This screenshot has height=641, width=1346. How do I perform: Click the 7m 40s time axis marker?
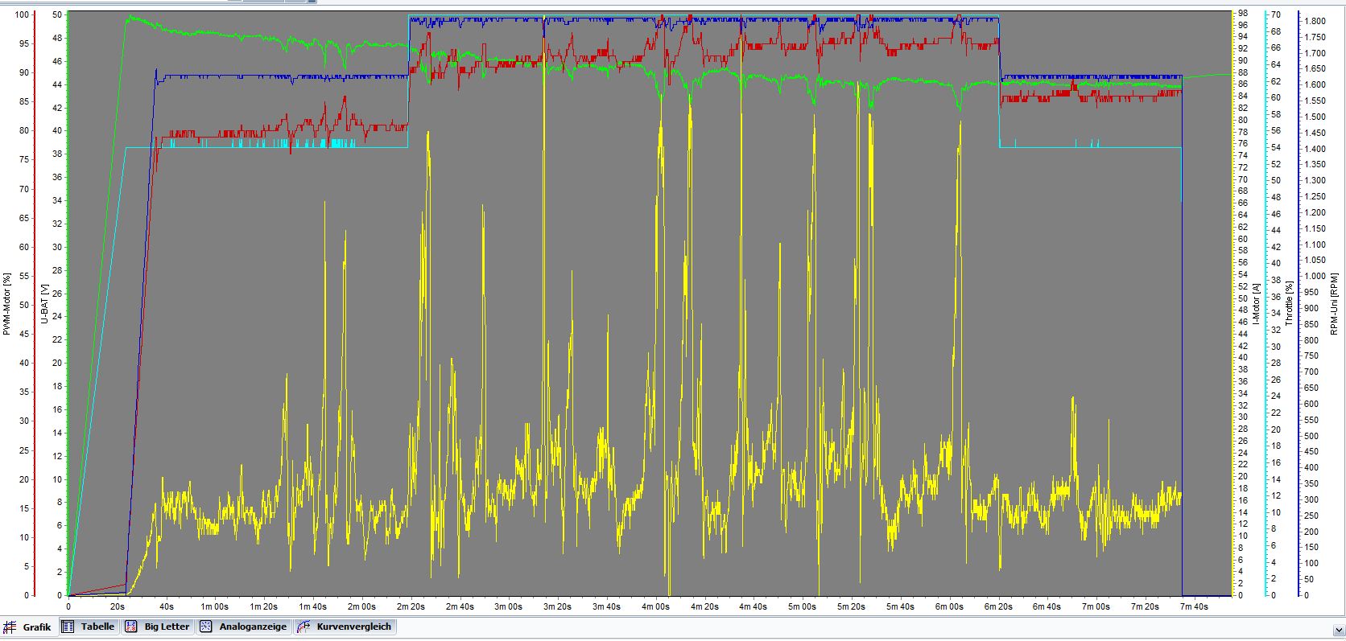coord(1194,607)
